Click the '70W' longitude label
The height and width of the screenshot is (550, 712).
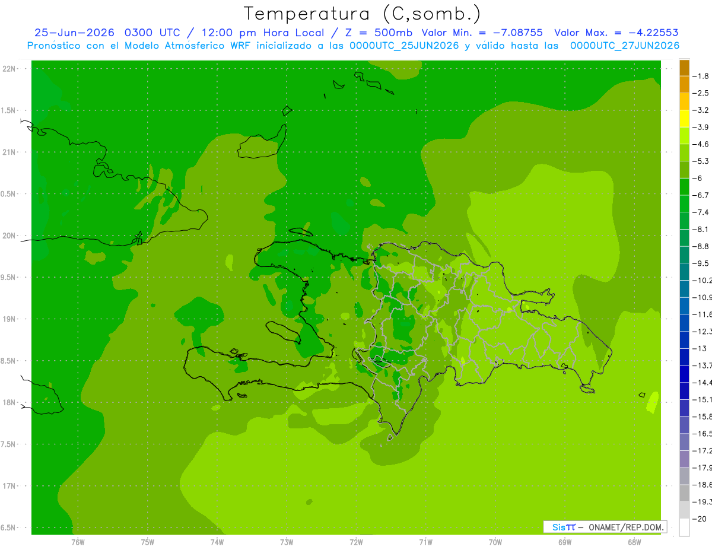[495, 542]
